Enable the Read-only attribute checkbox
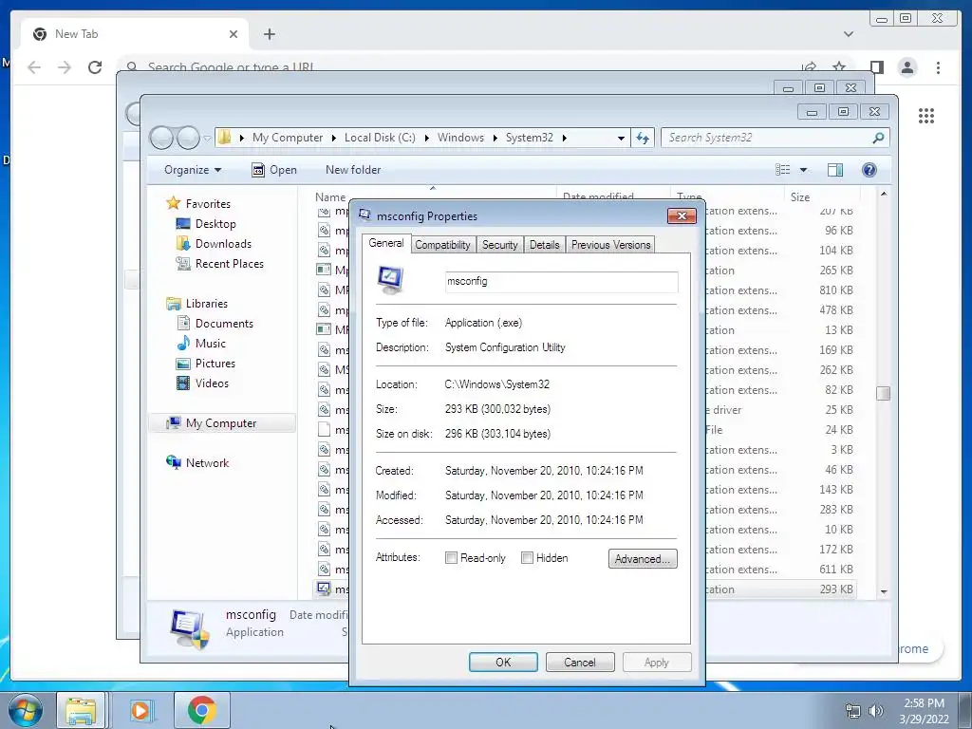The image size is (972, 729). coord(451,558)
